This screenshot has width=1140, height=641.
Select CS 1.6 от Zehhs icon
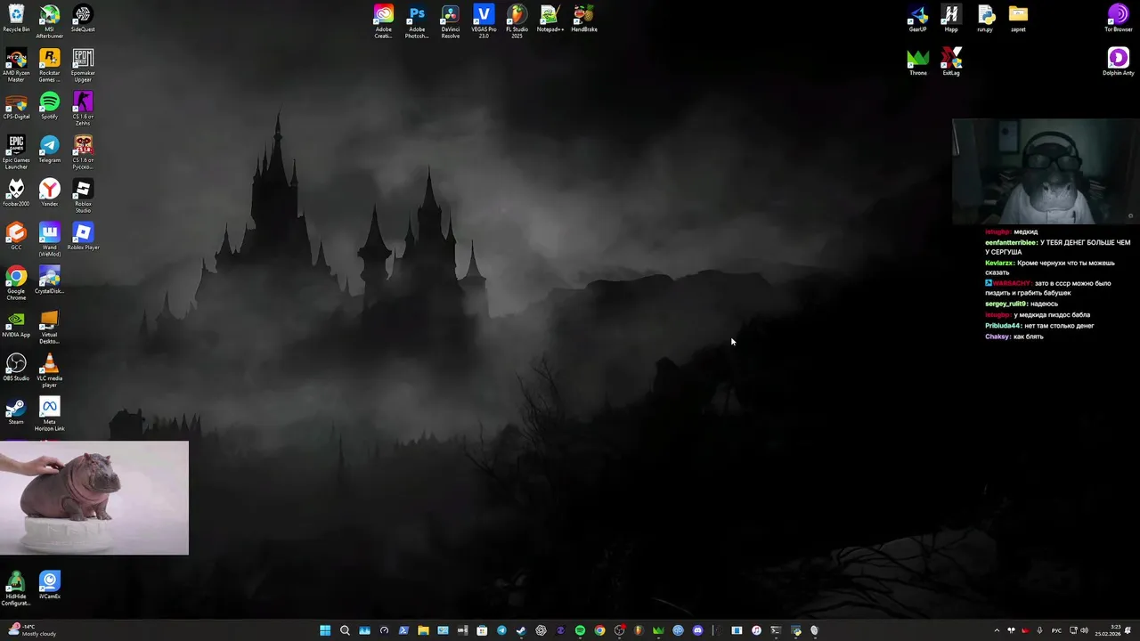click(83, 109)
